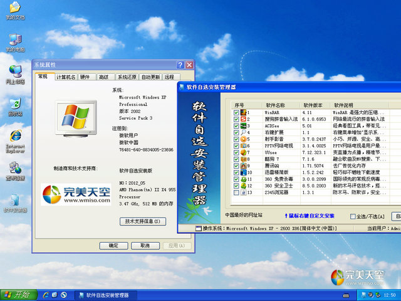Select the 宽带连接 desktop icon
This screenshot has height=301, width=401.
coord(15,171)
